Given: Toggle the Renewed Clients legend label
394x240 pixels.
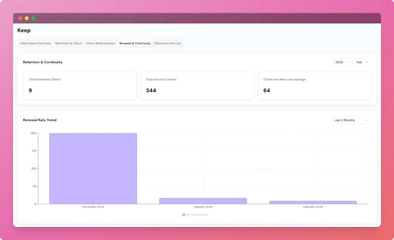Looking at the screenshot, I should [x=197, y=215].
